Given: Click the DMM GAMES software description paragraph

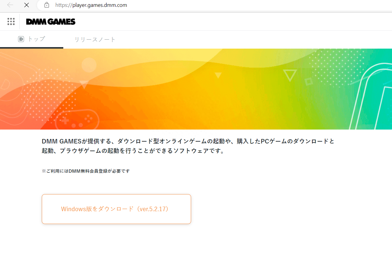Looking at the screenshot, I should [188, 146].
